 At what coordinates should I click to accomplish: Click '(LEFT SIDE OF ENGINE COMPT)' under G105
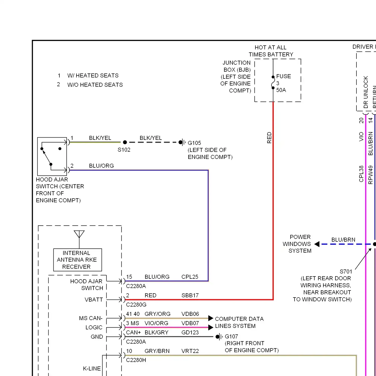click(210, 153)
